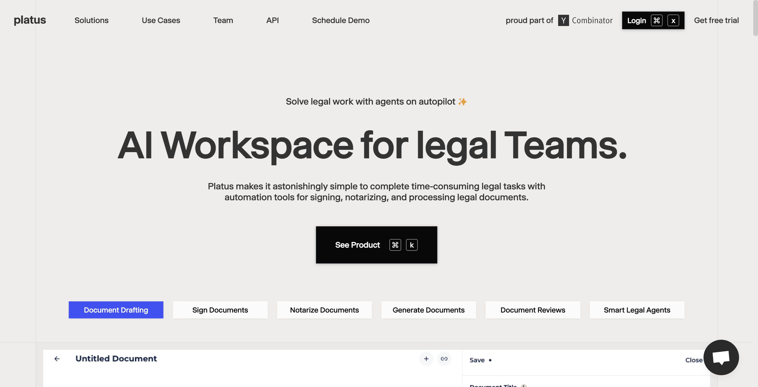The height and width of the screenshot is (387, 758).
Task: Click Schedule Demo in navigation
Action: click(341, 20)
